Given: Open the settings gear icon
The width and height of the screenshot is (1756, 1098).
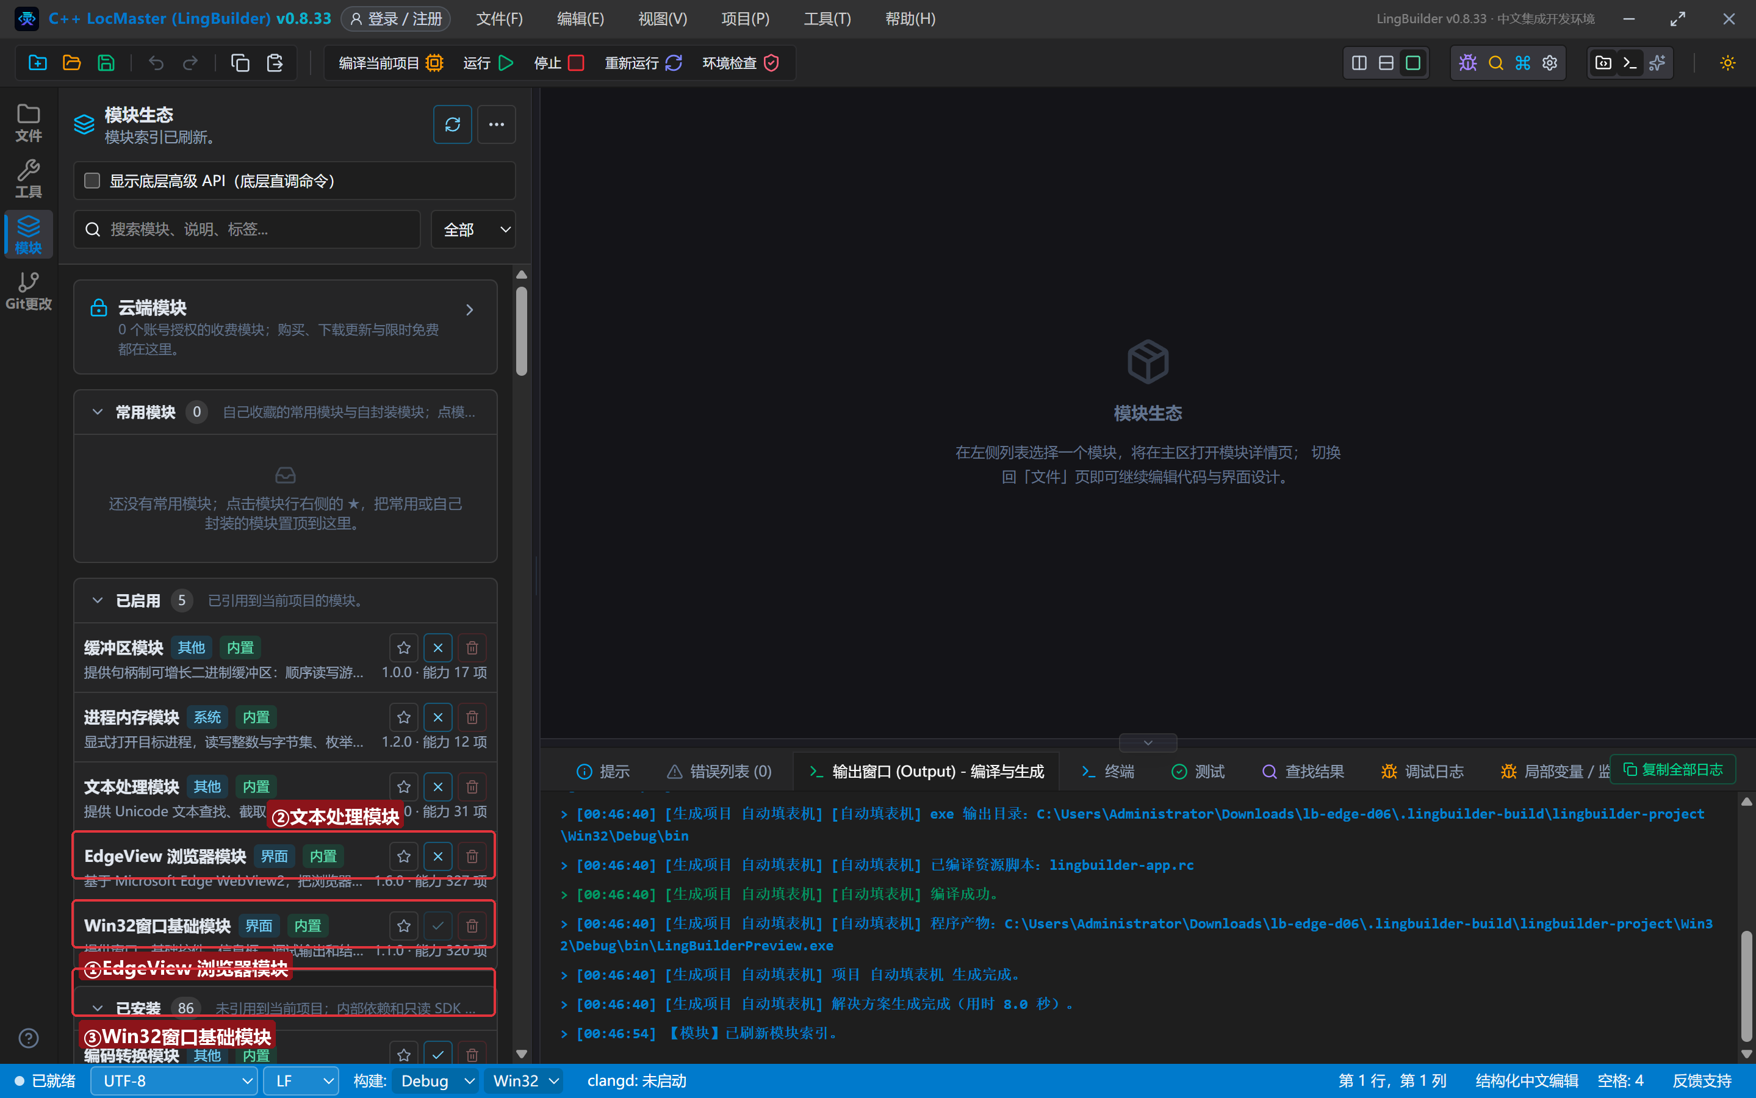Looking at the screenshot, I should (1550, 63).
